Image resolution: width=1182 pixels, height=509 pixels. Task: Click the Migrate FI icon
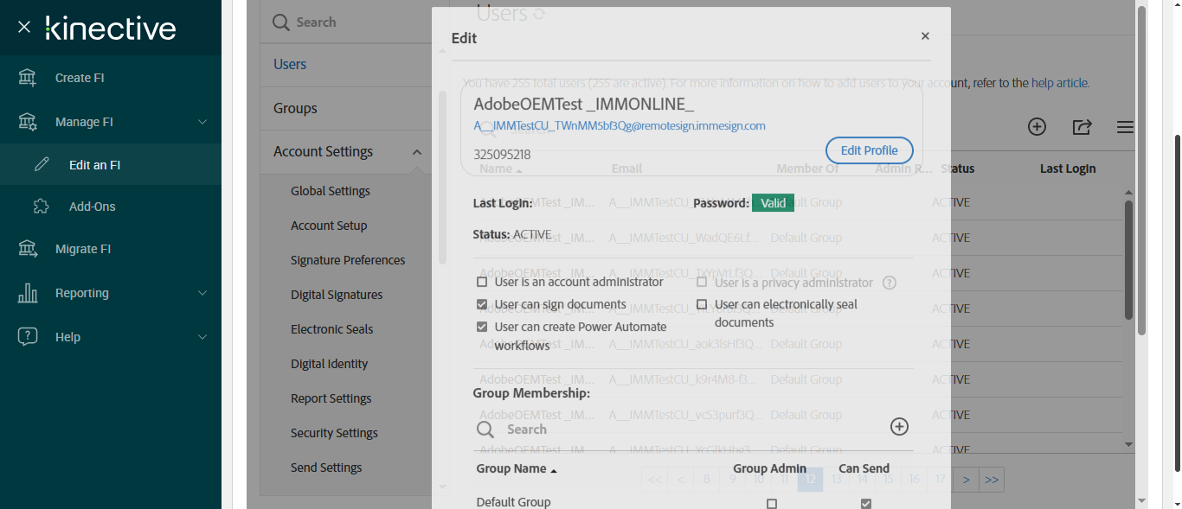tap(28, 249)
